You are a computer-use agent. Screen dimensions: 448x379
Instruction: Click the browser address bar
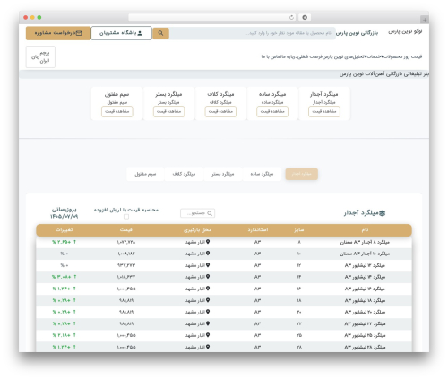point(212,17)
